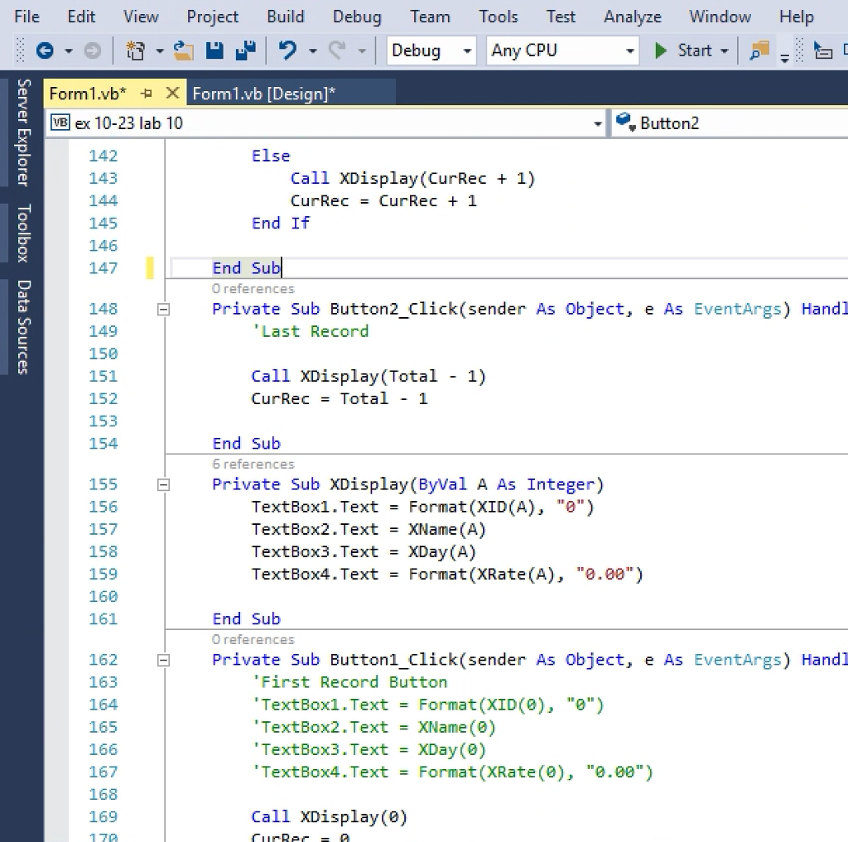
Task: Click the 6 references link above XDisplay
Action: (x=253, y=464)
